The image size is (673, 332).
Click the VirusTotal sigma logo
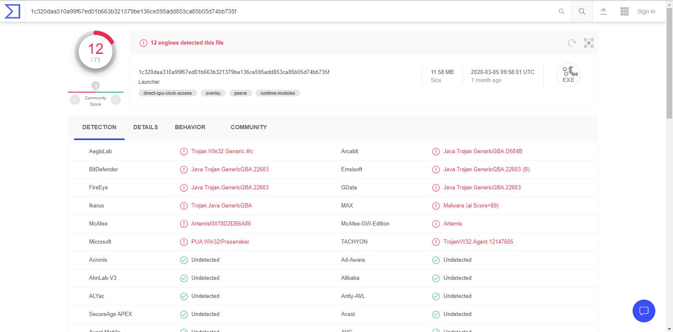(12, 11)
